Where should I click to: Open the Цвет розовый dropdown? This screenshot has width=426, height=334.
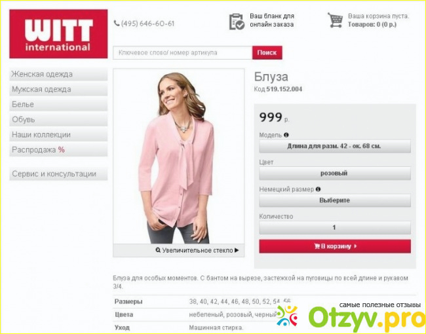335,174
